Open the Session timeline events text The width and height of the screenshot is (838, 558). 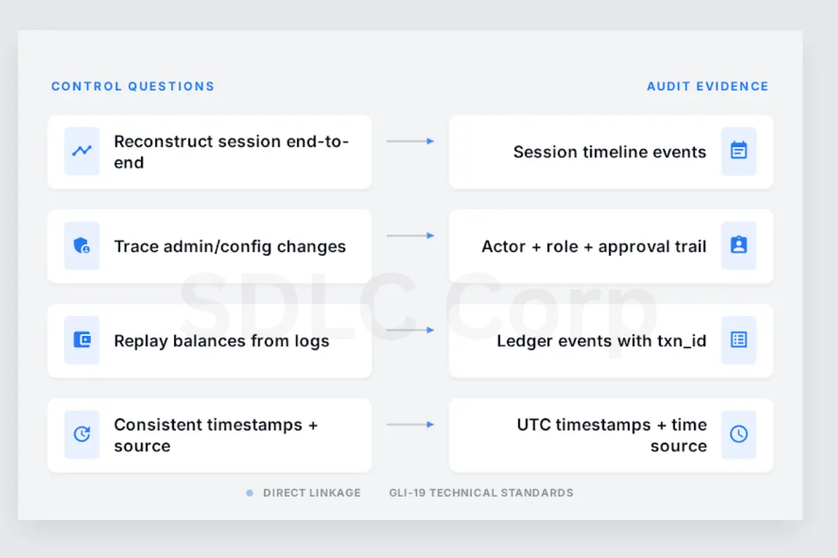click(610, 152)
